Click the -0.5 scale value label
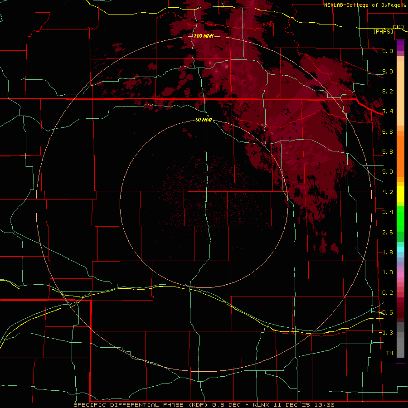 [386, 313]
